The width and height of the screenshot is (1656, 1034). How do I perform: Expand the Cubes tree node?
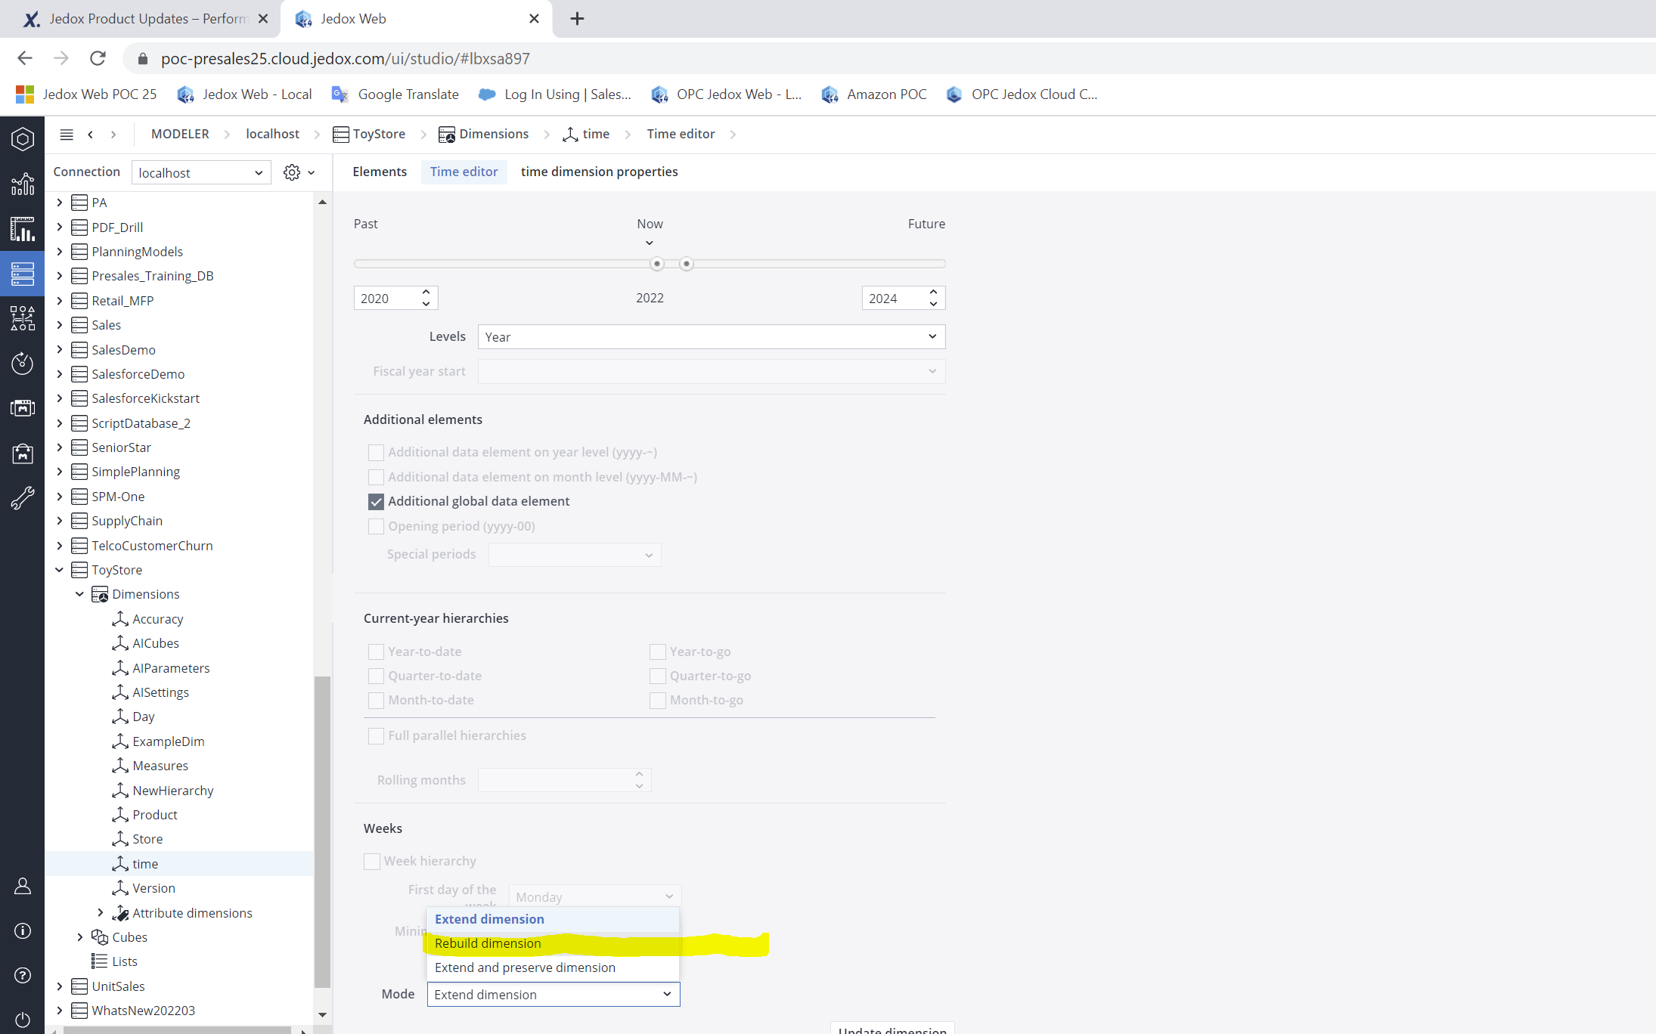point(80,937)
